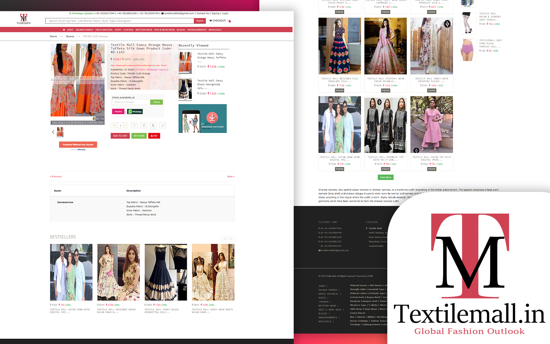
Task: Open Fancy Wear Printing Plazzo product image
Action: pyautogui.click(x=432, y=46)
